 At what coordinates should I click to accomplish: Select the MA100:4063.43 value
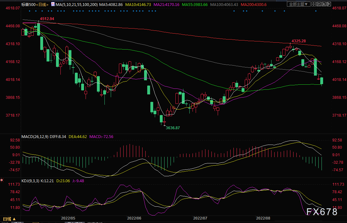click(x=224, y=4)
